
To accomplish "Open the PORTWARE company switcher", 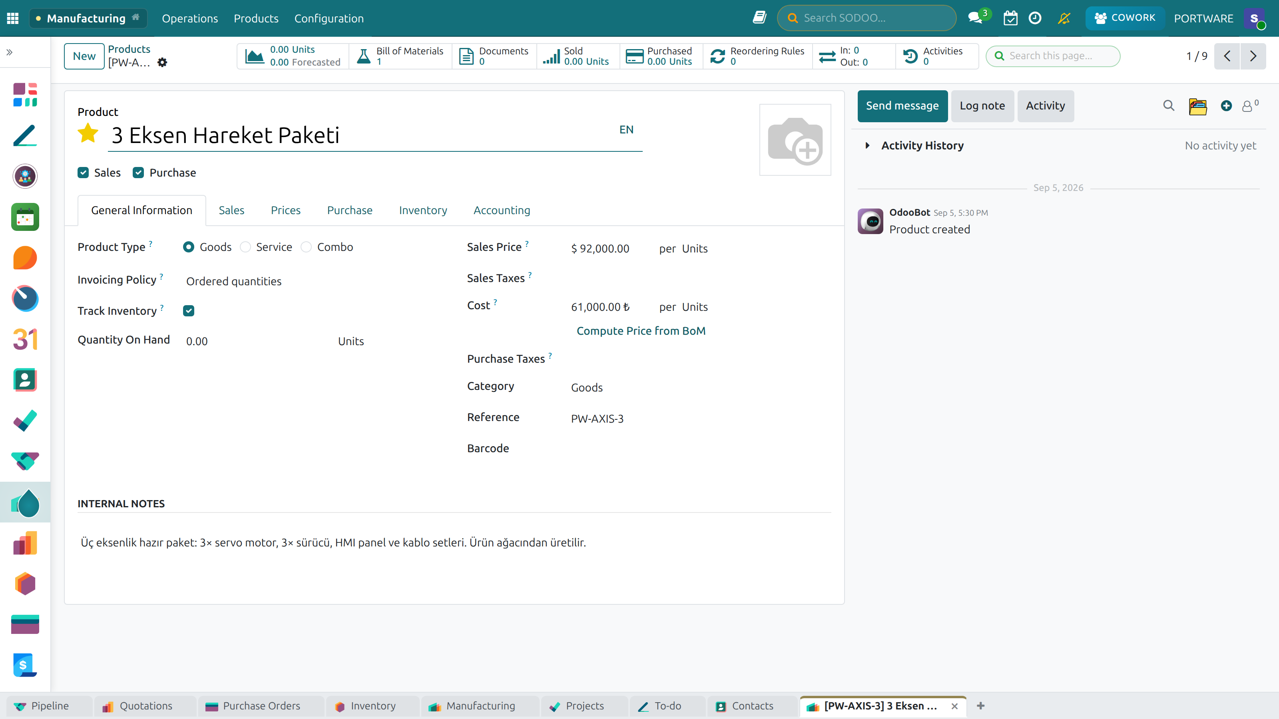I will [x=1203, y=18].
